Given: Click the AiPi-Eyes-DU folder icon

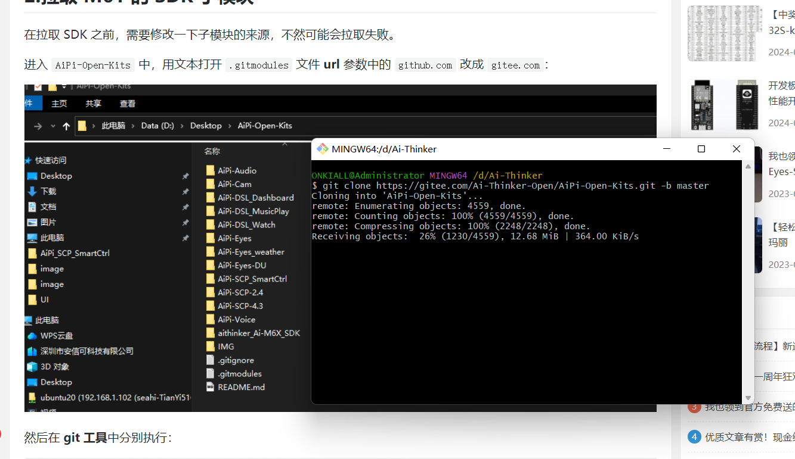Looking at the screenshot, I should point(210,266).
